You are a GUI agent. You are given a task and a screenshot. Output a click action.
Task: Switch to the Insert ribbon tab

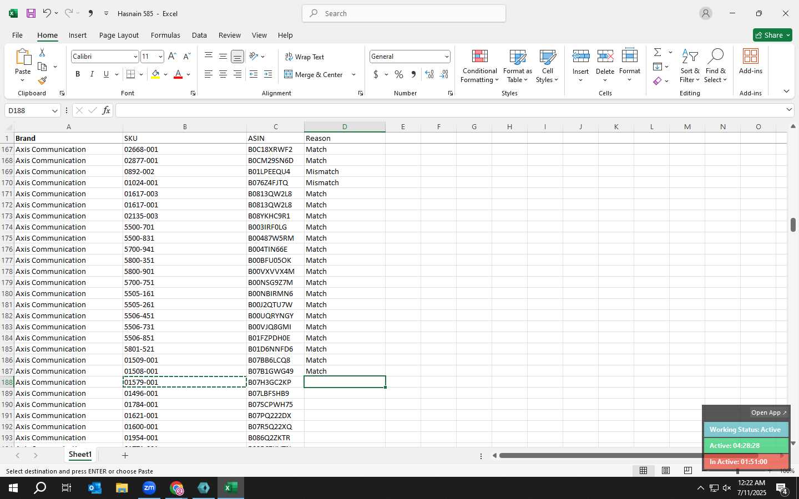tap(78, 35)
